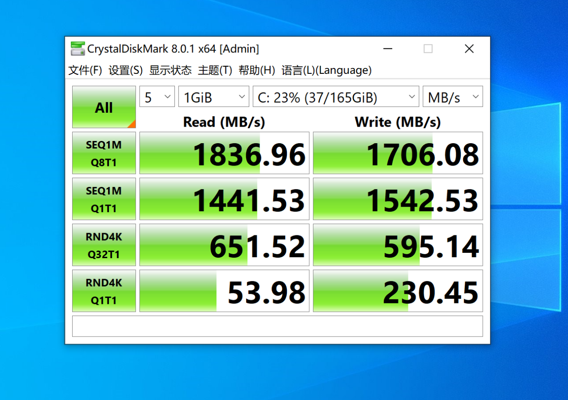This screenshot has width=568, height=400.
Task: Open the 设置(S) menu
Action: (126, 70)
